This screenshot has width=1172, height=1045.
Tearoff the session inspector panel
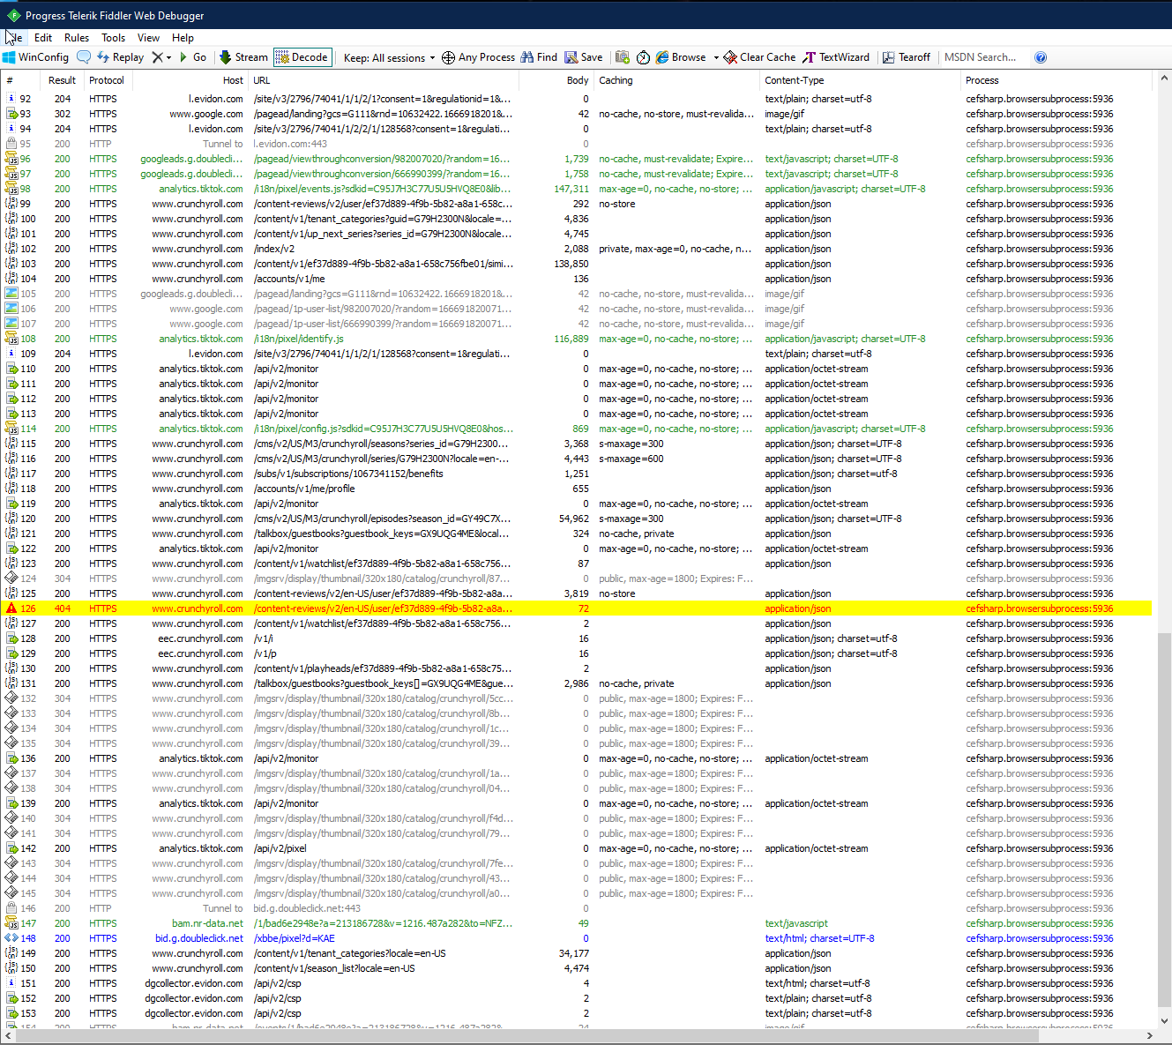pos(907,56)
